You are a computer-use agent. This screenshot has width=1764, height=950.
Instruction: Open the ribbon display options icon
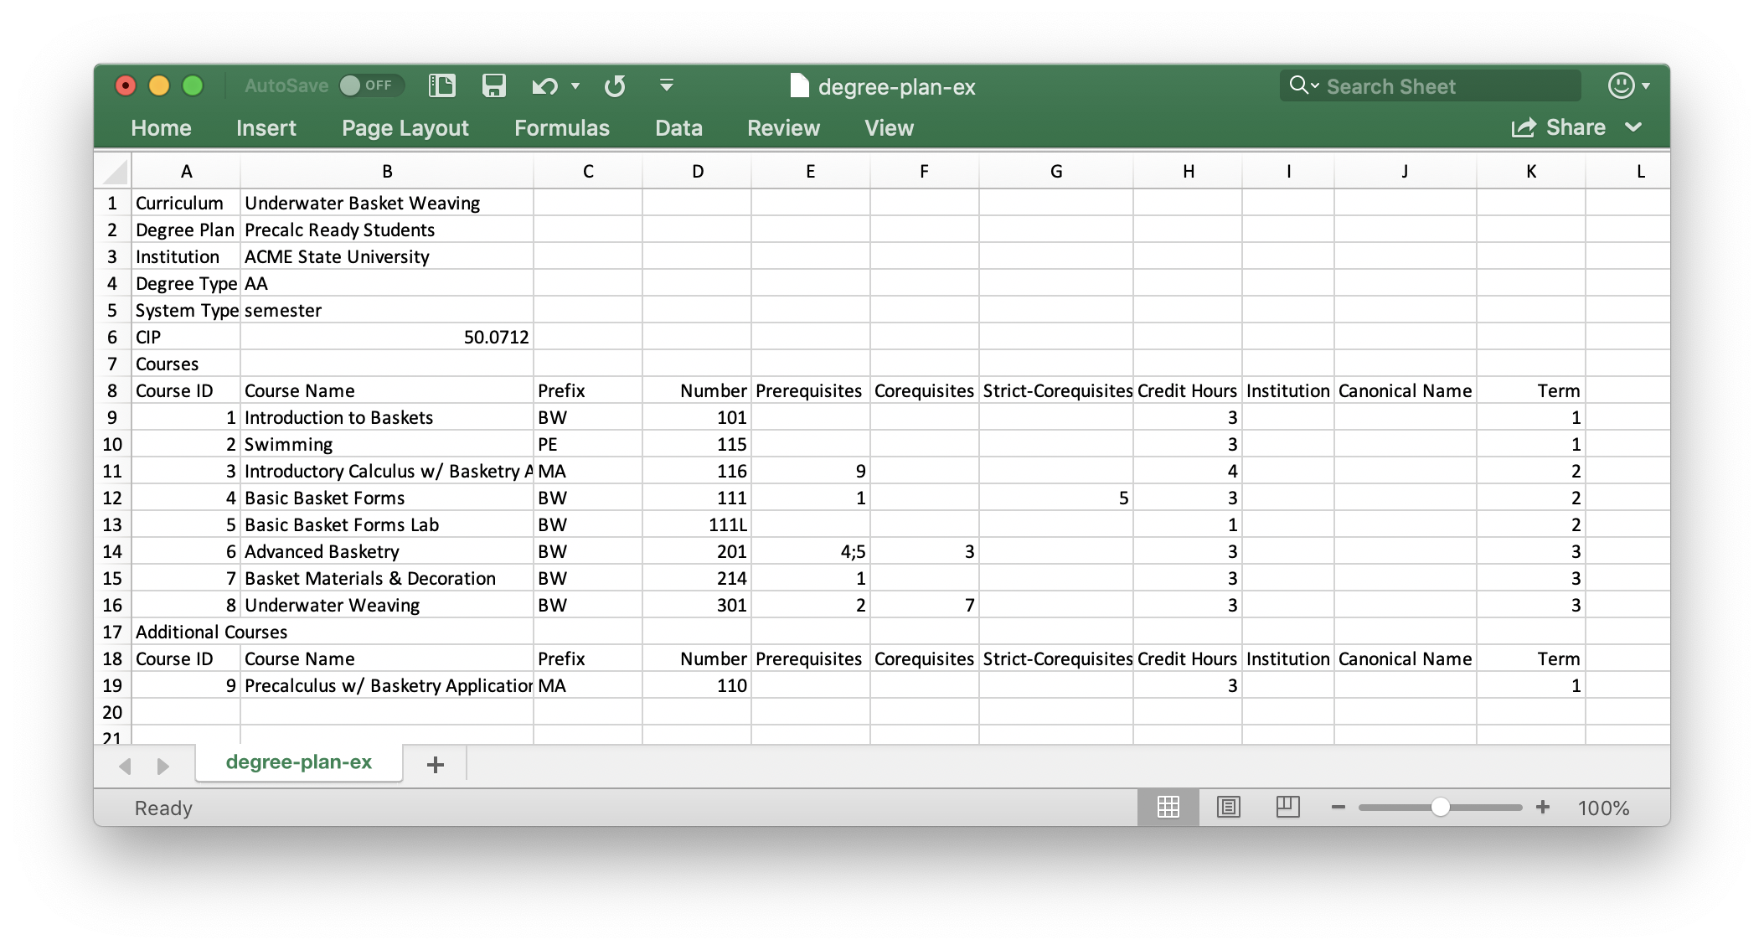click(665, 85)
